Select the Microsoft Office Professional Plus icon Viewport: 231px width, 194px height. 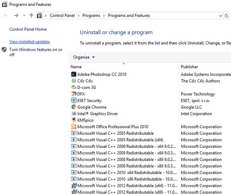click(74, 127)
